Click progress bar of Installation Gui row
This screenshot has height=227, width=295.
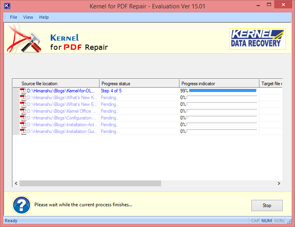click(x=222, y=131)
